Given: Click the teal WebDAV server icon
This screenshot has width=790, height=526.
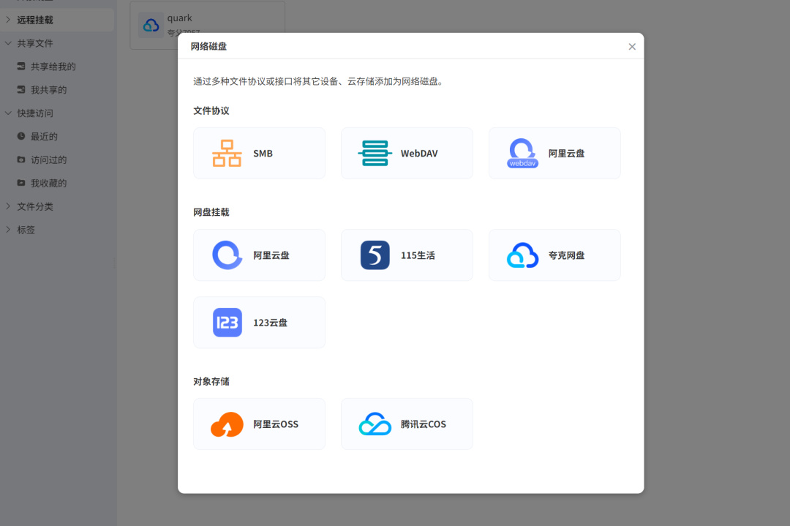Looking at the screenshot, I should (375, 153).
